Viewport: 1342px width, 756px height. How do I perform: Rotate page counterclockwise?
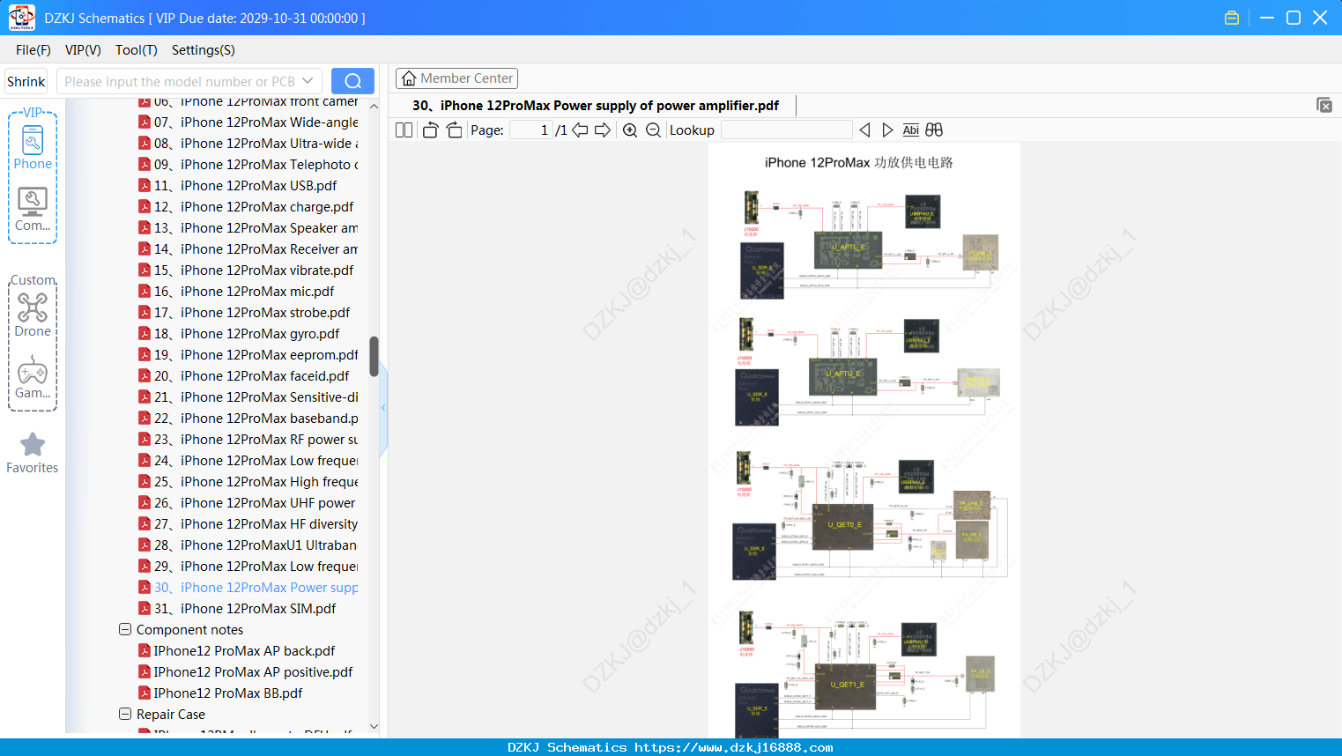[430, 130]
